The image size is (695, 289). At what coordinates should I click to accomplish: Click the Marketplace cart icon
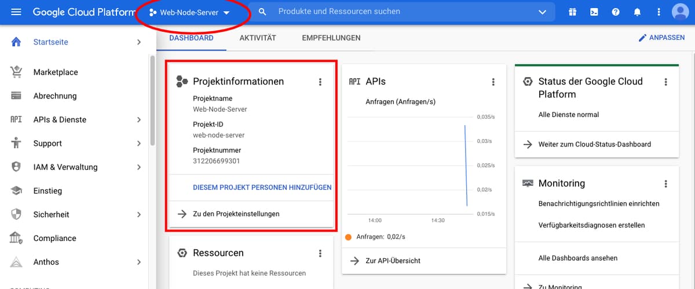click(16, 72)
